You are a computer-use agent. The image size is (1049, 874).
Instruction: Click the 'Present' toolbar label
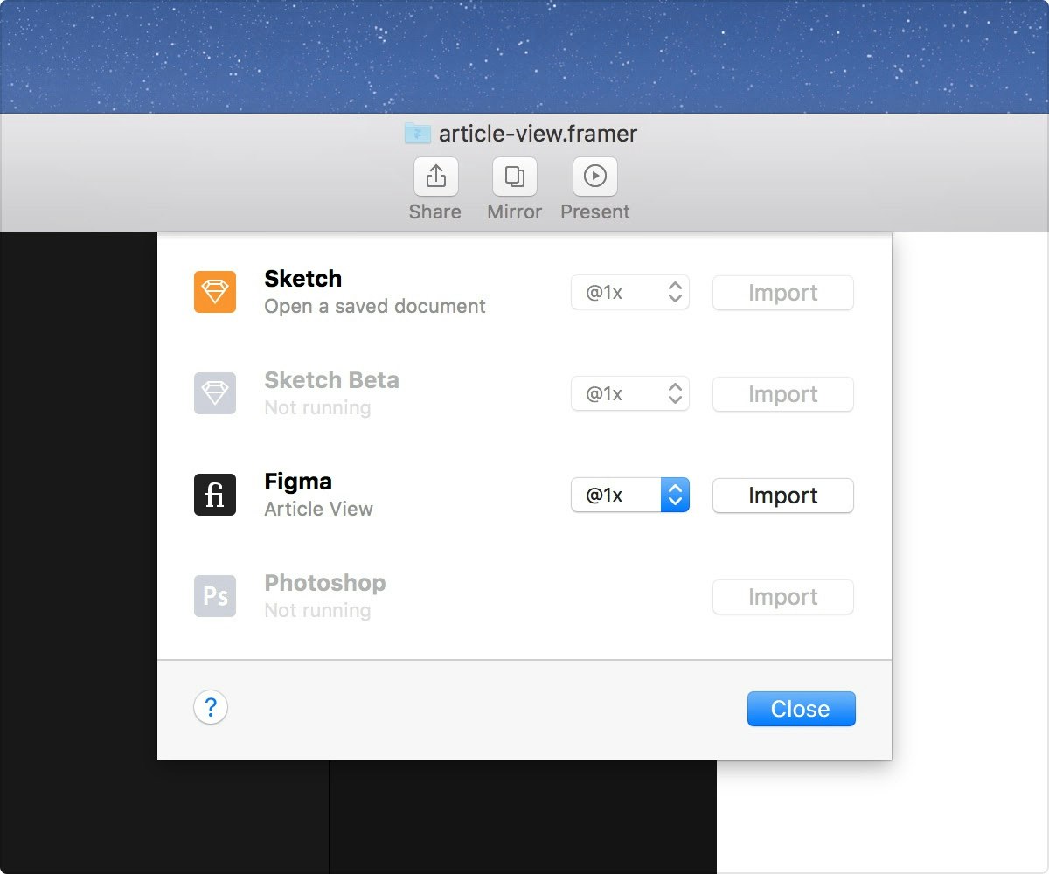[x=595, y=212]
